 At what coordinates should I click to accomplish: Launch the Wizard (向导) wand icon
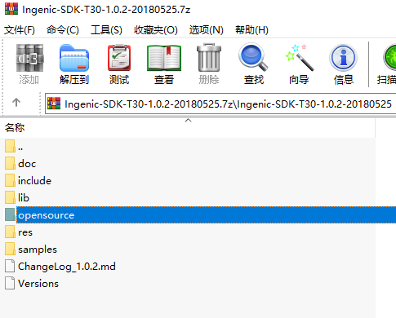299,58
